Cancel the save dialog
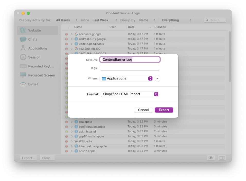 [x=143, y=110]
